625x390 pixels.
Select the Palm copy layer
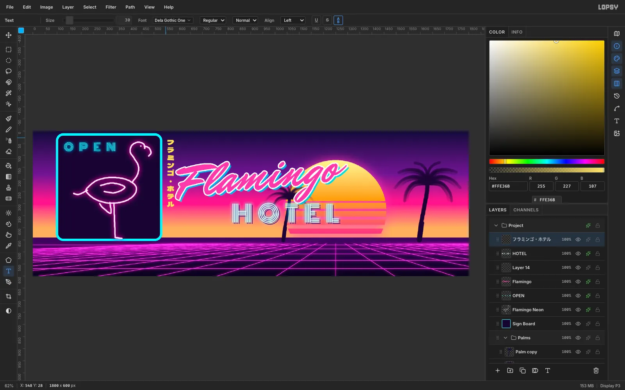tap(547, 352)
